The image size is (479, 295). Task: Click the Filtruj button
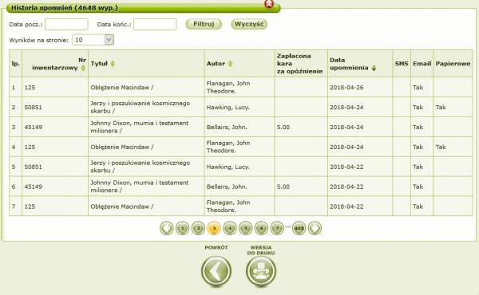click(204, 24)
